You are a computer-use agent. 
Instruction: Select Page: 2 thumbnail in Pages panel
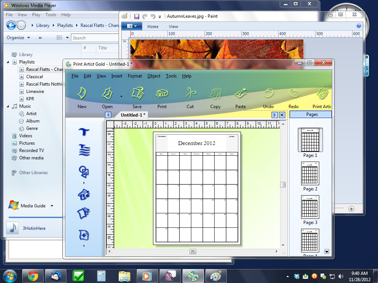click(x=310, y=173)
